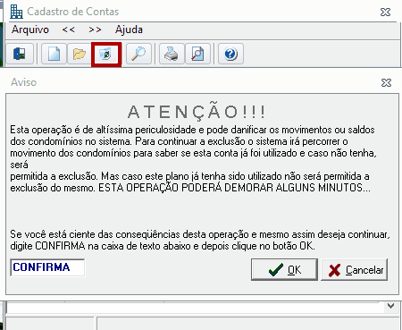Close the Cadastro de Contas window
The width and height of the screenshot is (402, 330).
(385, 12)
